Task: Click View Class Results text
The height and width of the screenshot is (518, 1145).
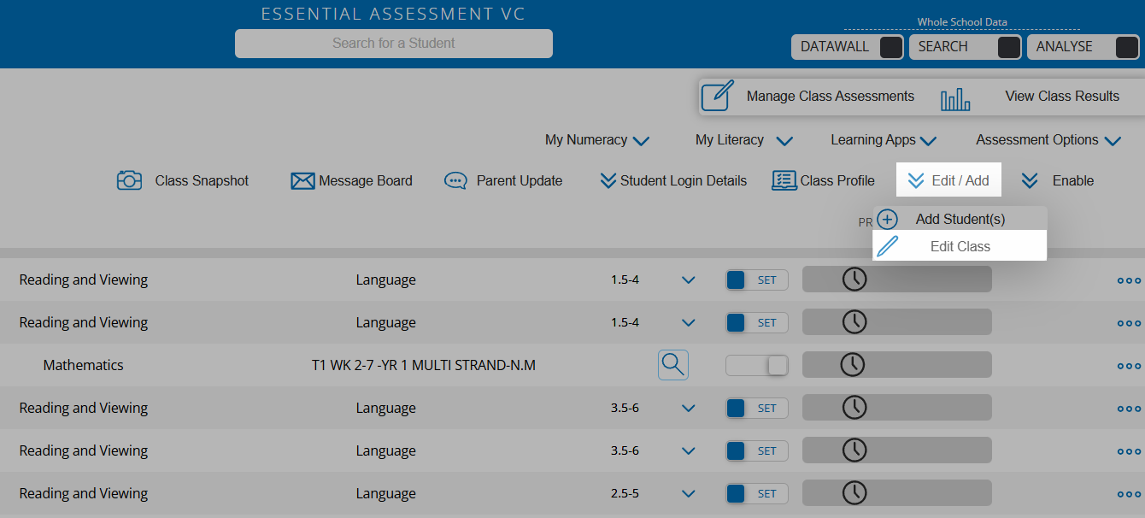Action: pyautogui.click(x=1062, y=97)
